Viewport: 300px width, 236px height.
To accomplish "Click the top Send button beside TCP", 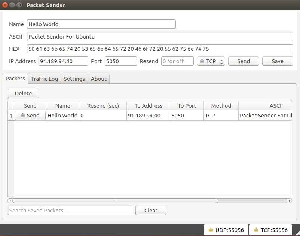I will coord(244,61).
